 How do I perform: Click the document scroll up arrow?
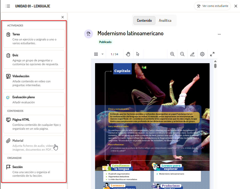215,61
